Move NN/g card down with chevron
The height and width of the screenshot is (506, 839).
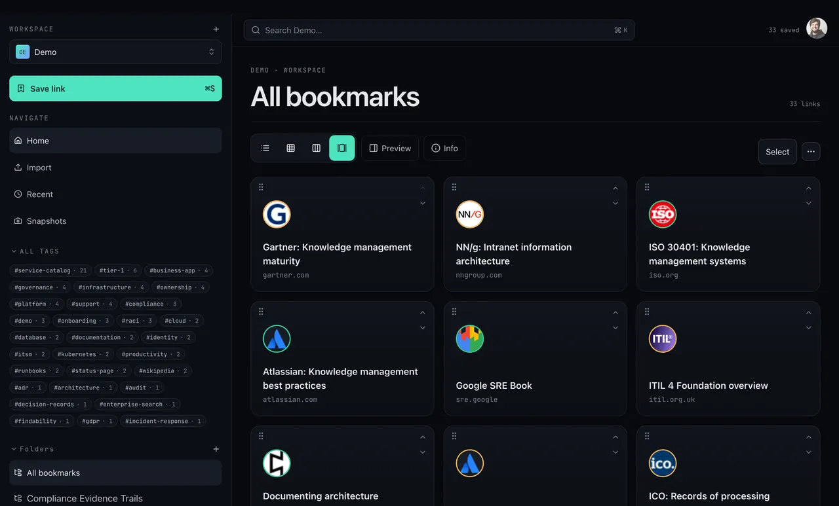click(615, 204)
